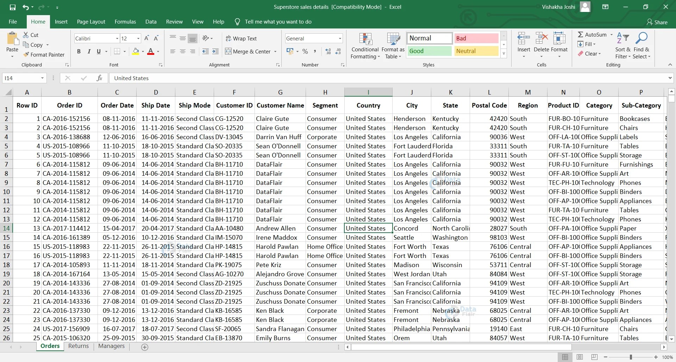Screen dimensions: 676x362
Task: Open the Managers sheet tab
Action: (111, 346)
